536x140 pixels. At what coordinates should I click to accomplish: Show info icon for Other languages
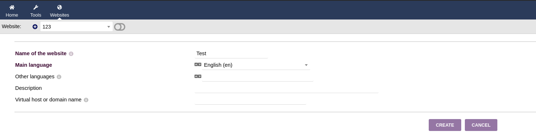[59, 77]
